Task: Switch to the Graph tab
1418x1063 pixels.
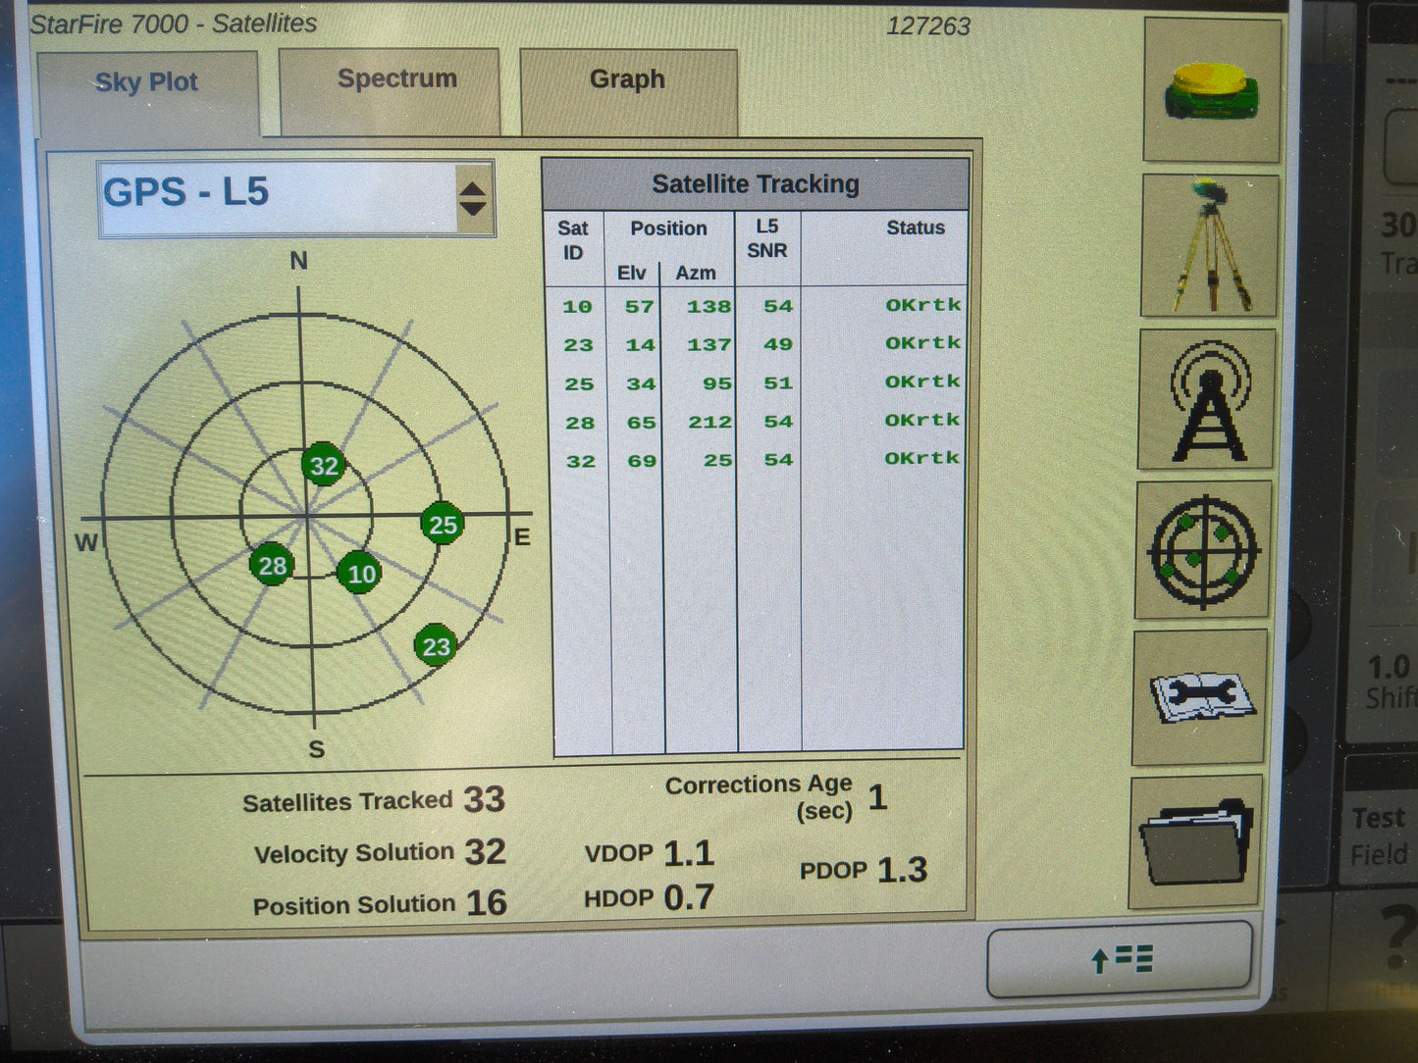Action: click(627, 78)
